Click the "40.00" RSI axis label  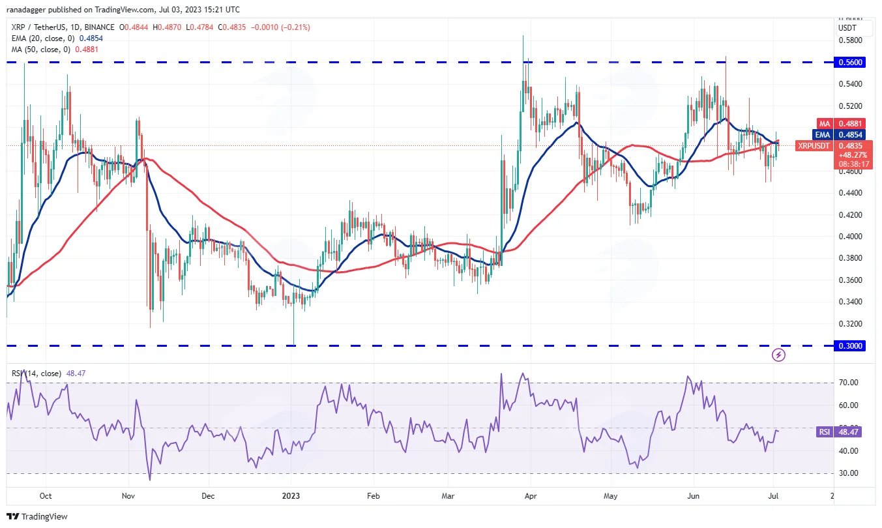pyautogui.click(x=848, y=451)
